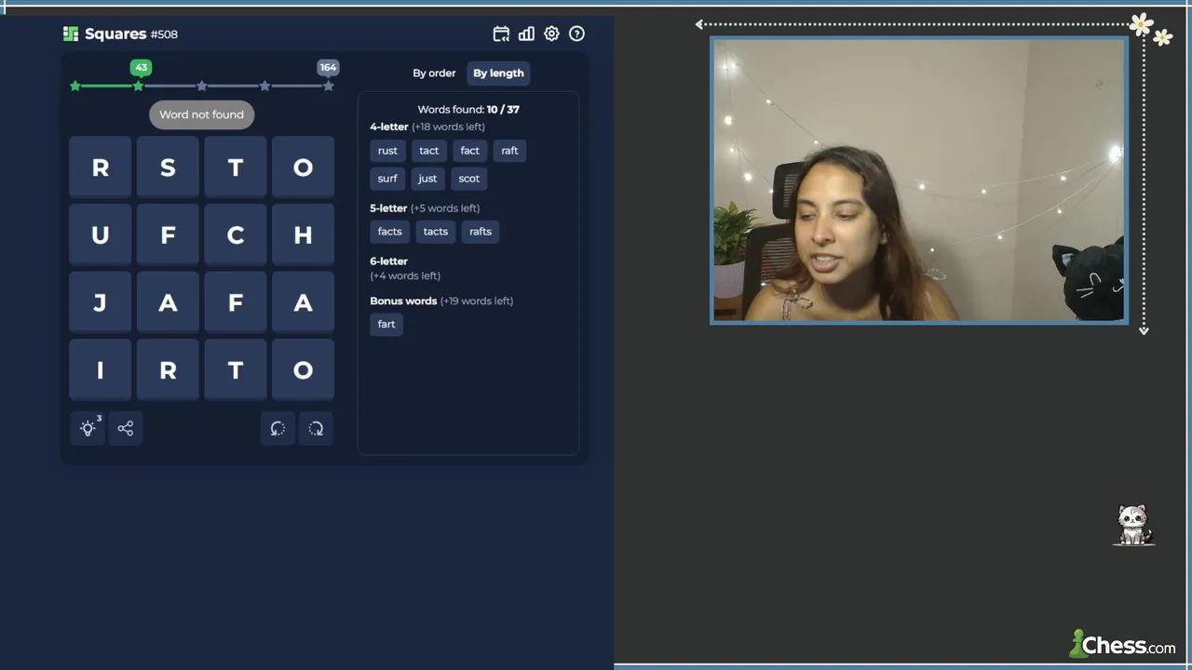
Task: Click the bonus word fart
Action: tap(386, 324)
